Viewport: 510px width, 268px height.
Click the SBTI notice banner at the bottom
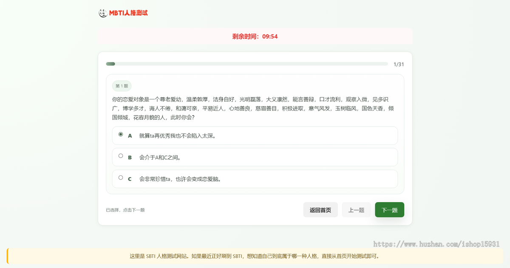255,256
